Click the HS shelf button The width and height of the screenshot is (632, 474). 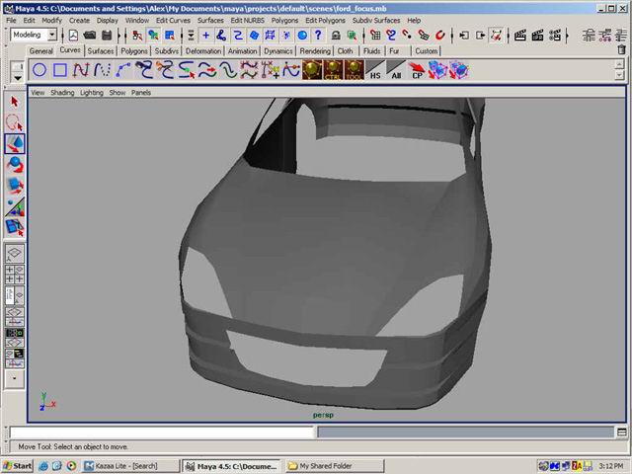[x=375, y=70]
